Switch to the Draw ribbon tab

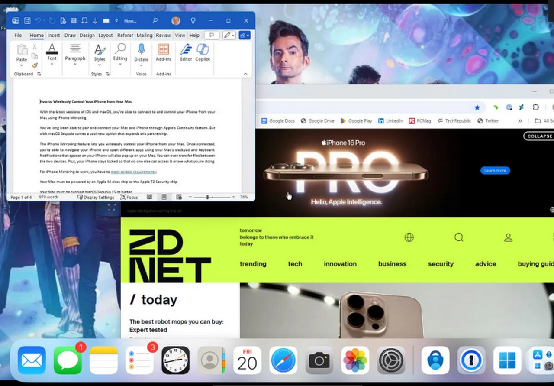click(70, 36)
